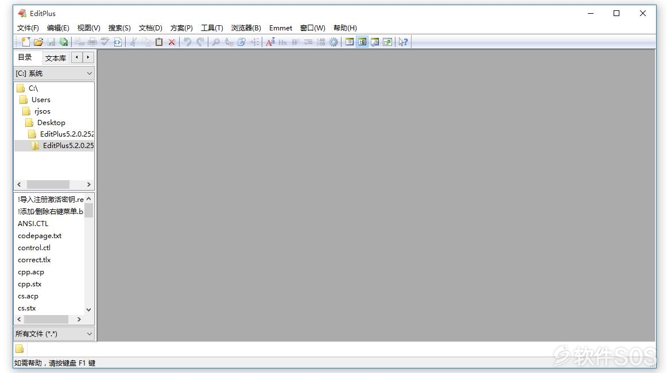Viewport: 667px width, 373px height.
Task: Select file ANSI.CTL
Action: (33, 223)
